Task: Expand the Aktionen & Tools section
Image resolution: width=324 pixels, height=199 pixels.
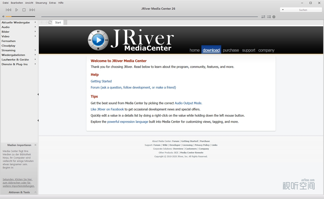Action: [x=35, y=192]
